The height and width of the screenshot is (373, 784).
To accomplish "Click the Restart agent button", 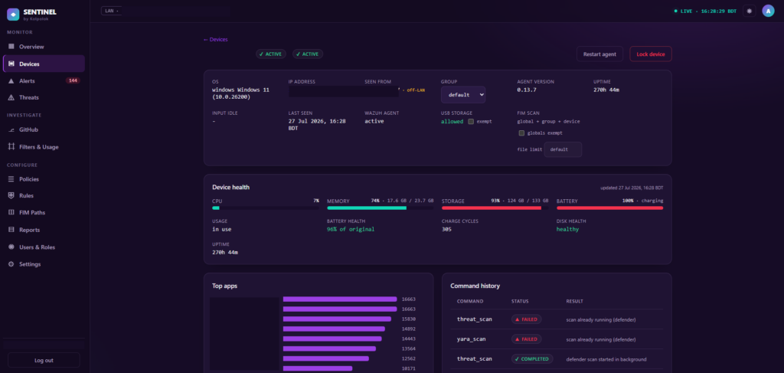I will 599,54.
